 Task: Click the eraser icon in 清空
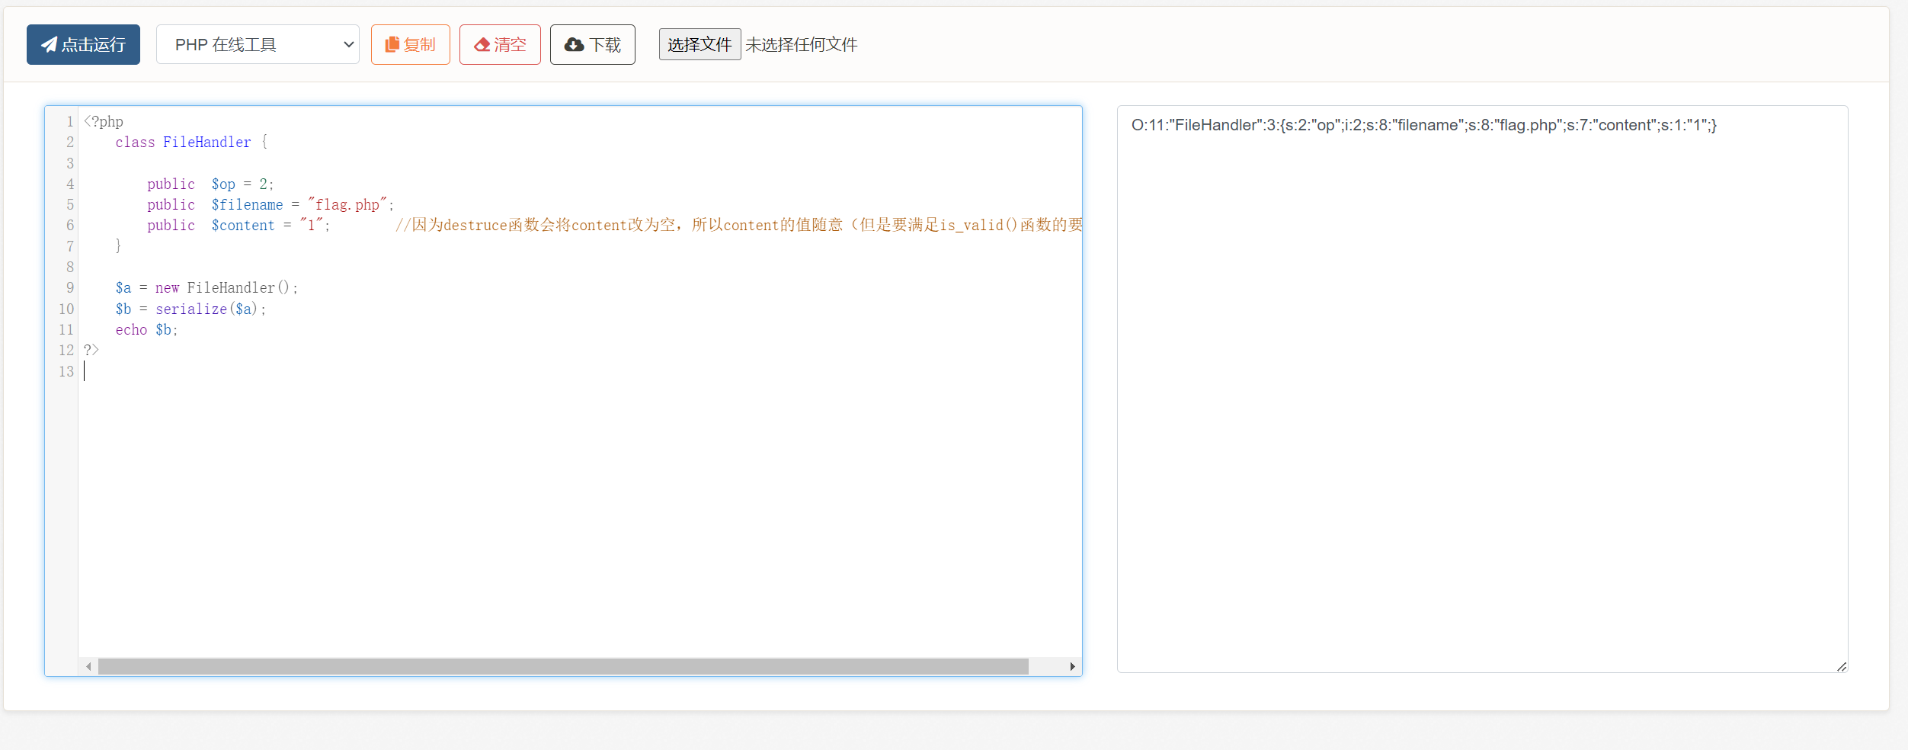[x=482, y=45]
